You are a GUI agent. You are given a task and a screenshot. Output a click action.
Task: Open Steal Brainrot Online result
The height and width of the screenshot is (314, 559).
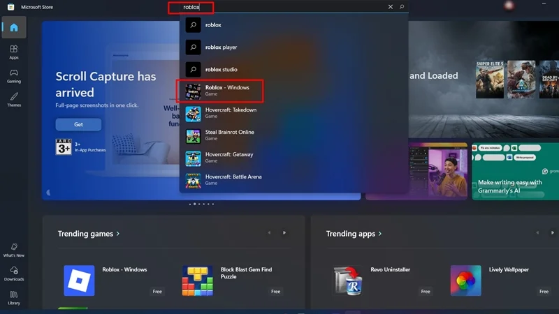click(x=293, y=136)
